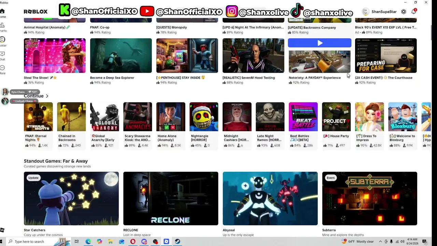Open Scary Shawarma Kiosk thumbnail

pyautogui.click(x=138, y=117)
